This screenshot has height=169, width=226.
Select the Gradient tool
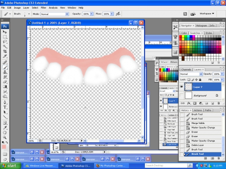coord(5,86)
